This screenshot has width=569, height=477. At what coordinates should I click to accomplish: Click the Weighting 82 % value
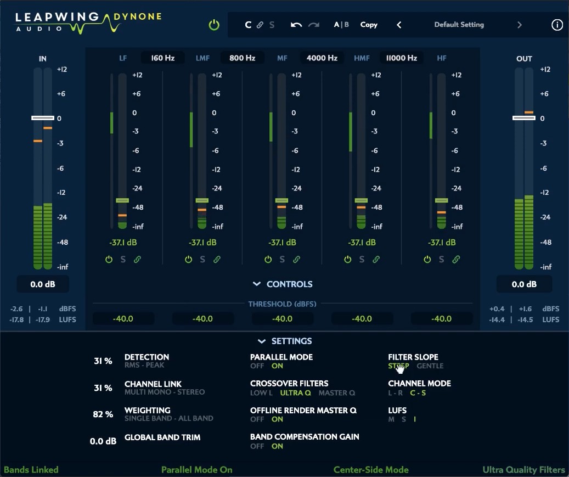point(103,414)
